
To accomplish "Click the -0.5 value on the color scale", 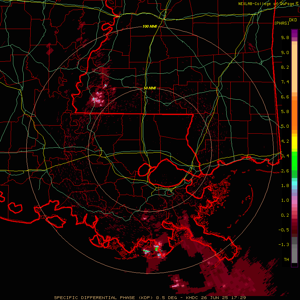I will pyautogui.click(x=284, y=230).
